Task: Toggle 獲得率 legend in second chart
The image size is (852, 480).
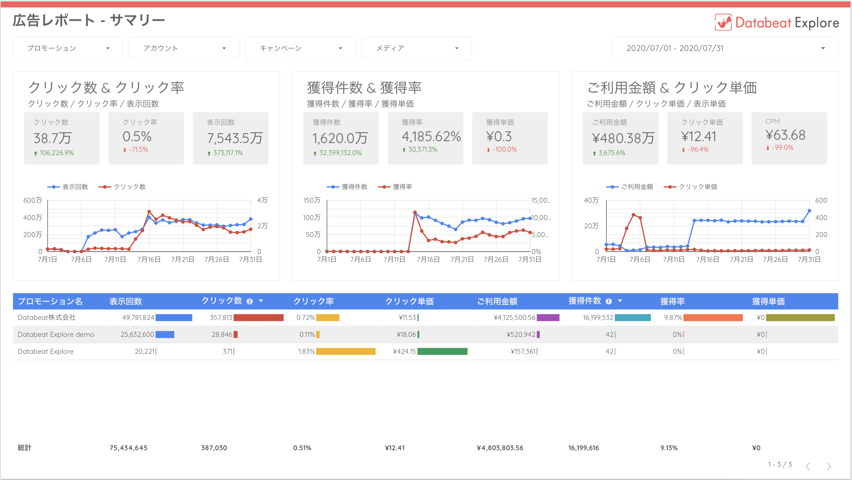Action: [395, 187]
